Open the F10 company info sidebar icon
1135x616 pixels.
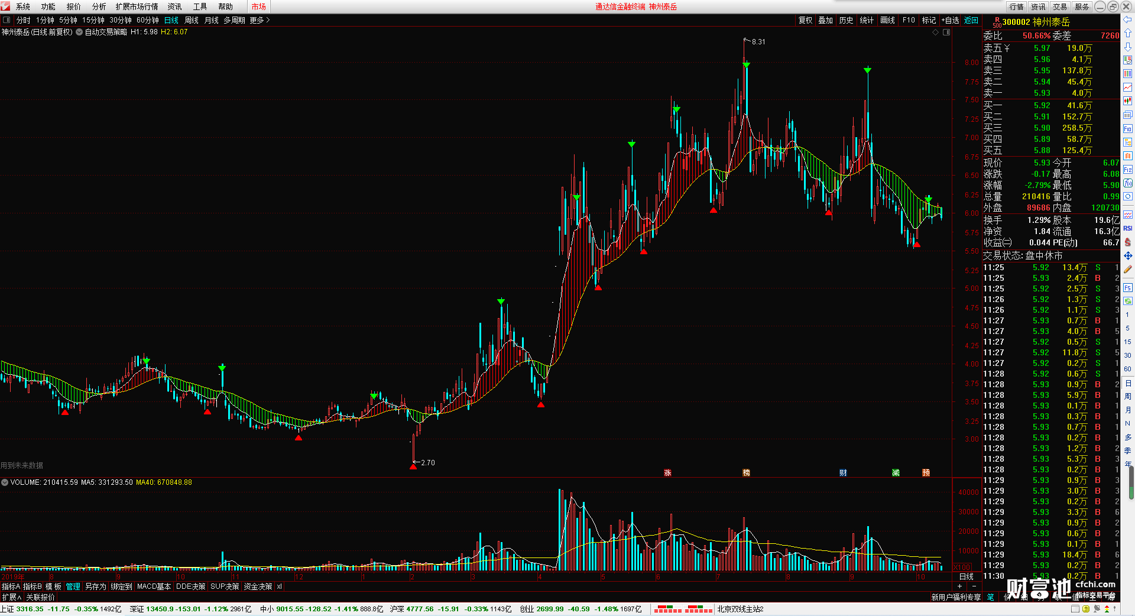1128,128
